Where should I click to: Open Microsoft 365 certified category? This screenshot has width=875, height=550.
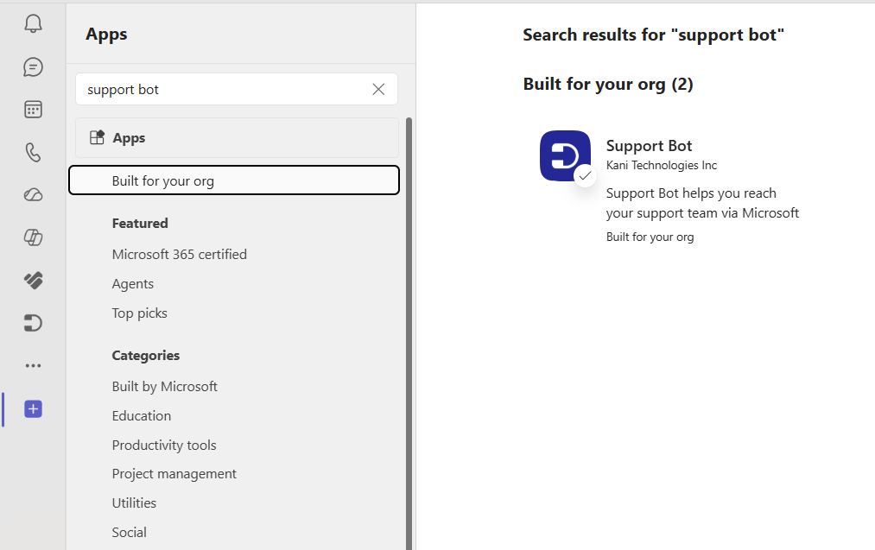point(179,255)
